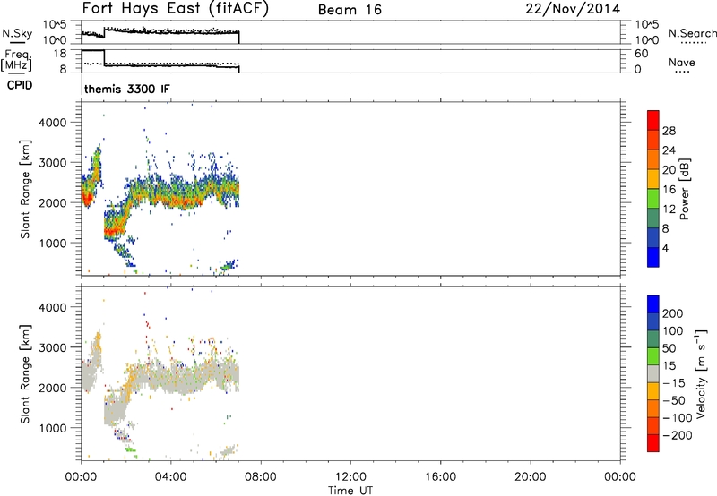The image size is (717, 496).
Task: Click the strong red echo near 1200 km in the power plot
Action: tap(113, 231)
